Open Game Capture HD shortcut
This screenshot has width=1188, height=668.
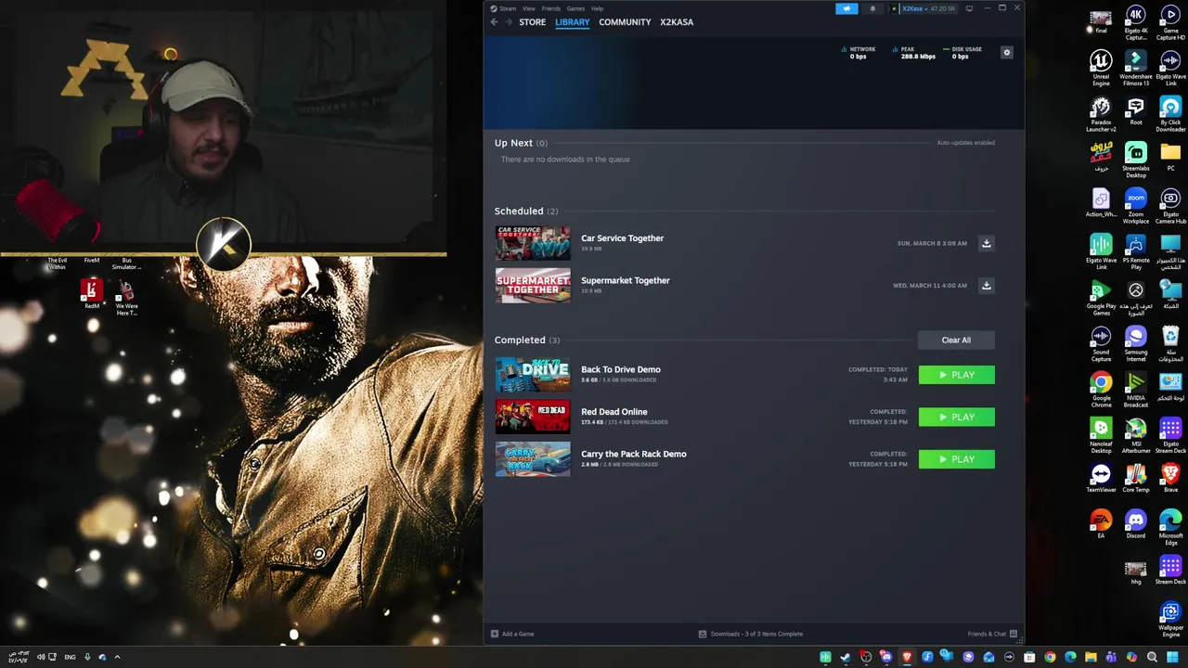click(x=1170, y=22)
